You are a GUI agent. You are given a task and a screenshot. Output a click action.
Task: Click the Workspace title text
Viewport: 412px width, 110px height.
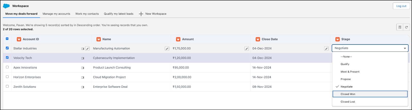click(21, 6)
